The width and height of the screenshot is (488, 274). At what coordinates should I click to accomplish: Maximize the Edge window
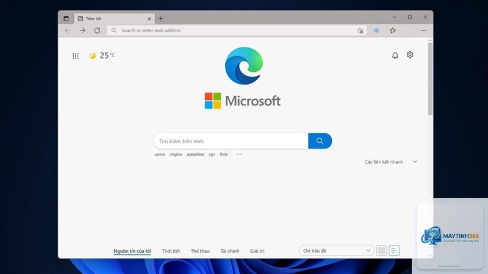410,18
